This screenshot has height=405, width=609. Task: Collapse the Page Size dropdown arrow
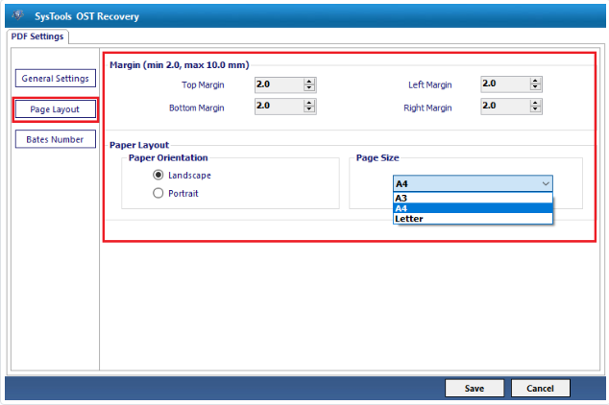point(546,183)
